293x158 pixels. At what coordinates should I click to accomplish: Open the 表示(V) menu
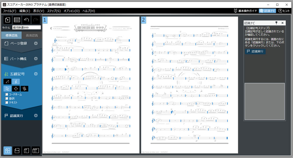point(39,11)
